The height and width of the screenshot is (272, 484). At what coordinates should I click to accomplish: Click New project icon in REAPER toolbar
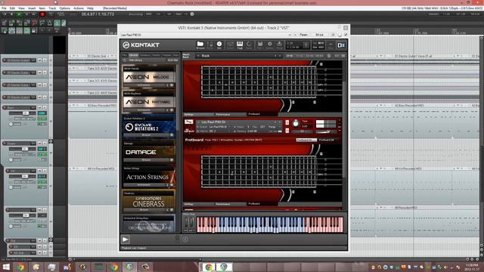[x=5, y=23]
